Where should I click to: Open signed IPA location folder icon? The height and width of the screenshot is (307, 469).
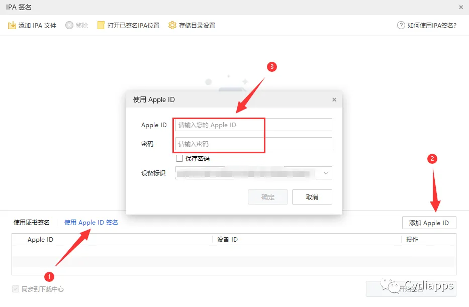[x=101, y=26]
